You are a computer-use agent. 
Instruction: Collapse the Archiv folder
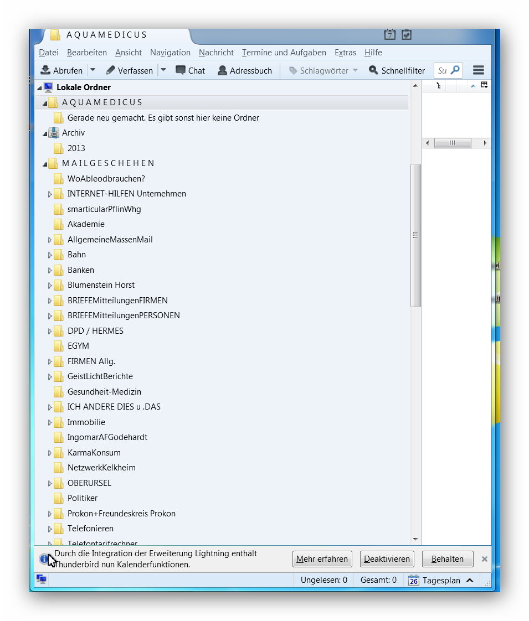[x=45, y=134]
